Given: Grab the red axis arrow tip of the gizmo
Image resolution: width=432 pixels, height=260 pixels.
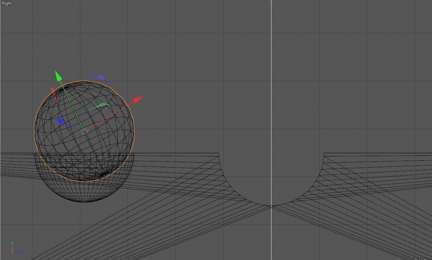Looking at the screenshot, I should pos(138,99).
